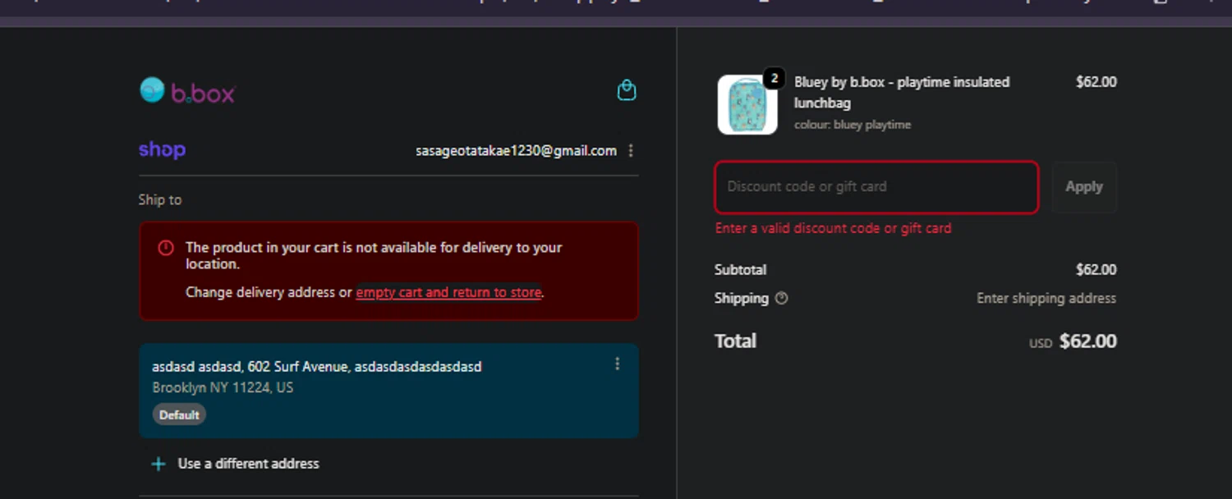
Task: Click the invalid discount code error message
Action: 833,228
